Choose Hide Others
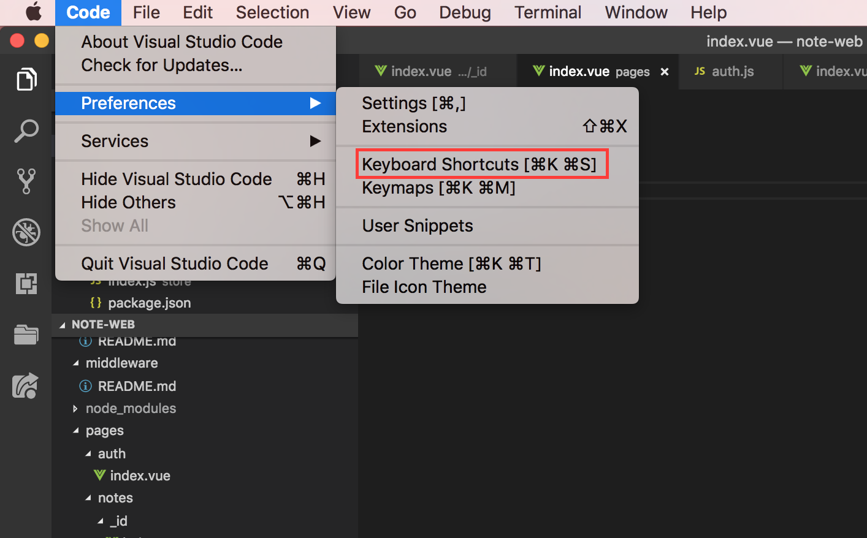Viewport: 867px width, 538px height. [x=196, y=202]
